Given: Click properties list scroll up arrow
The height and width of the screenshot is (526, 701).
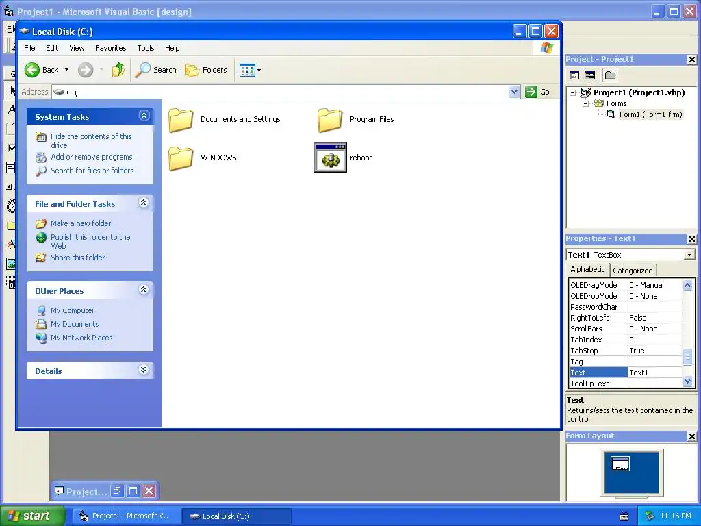Looking at the screenshot, I should (687, 285).
